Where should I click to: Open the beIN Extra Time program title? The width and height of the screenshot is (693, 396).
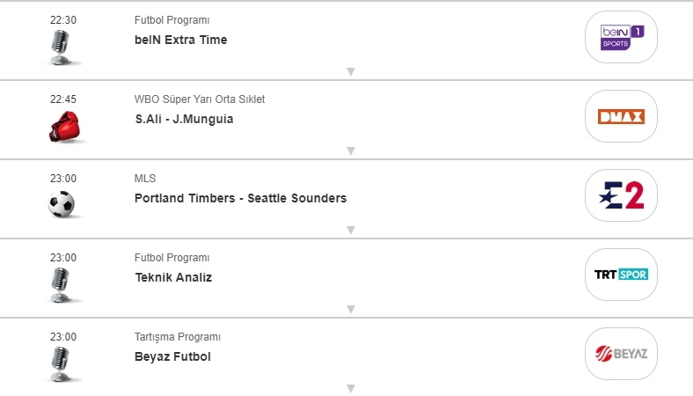[x=180, y=40]
